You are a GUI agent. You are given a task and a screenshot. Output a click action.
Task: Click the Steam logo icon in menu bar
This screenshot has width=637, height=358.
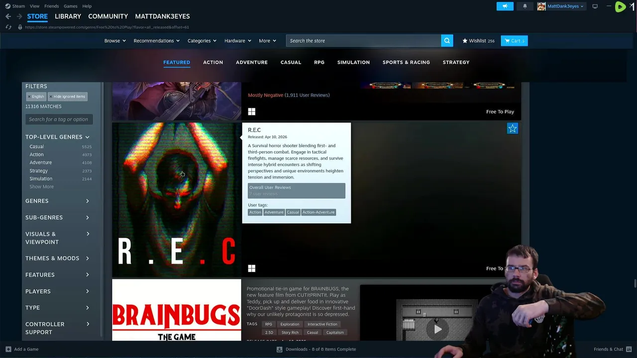pyautogui.click(x=7, y=6)
